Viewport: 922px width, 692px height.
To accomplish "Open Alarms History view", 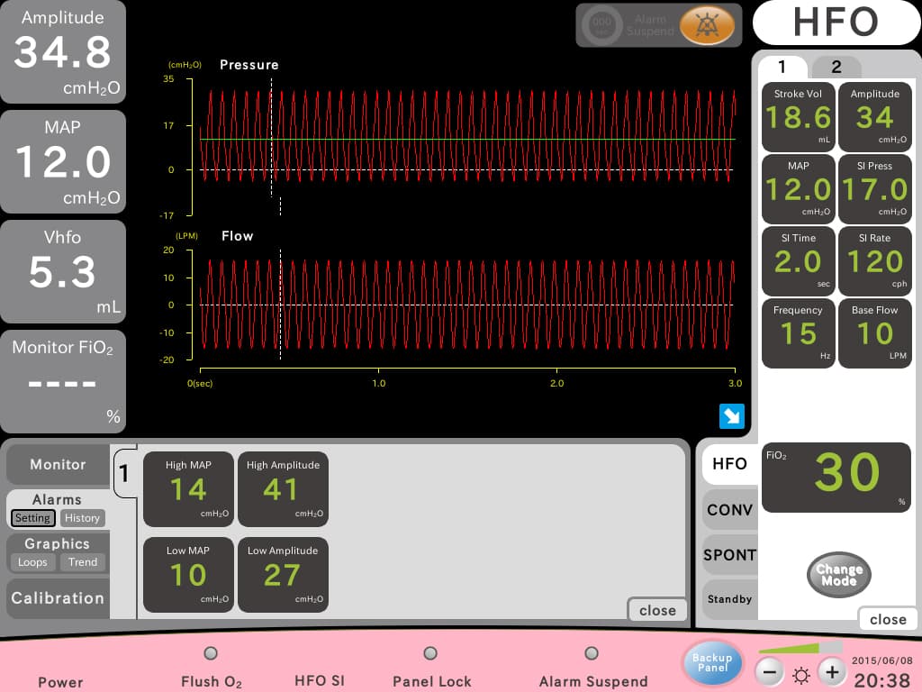I will [x=82, y=518].
